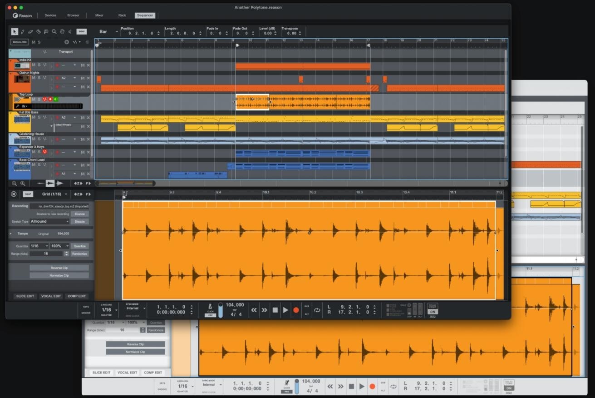Select the Magnify tool
The width and height of the screenshot is (595, 398).
coord(54,32)
